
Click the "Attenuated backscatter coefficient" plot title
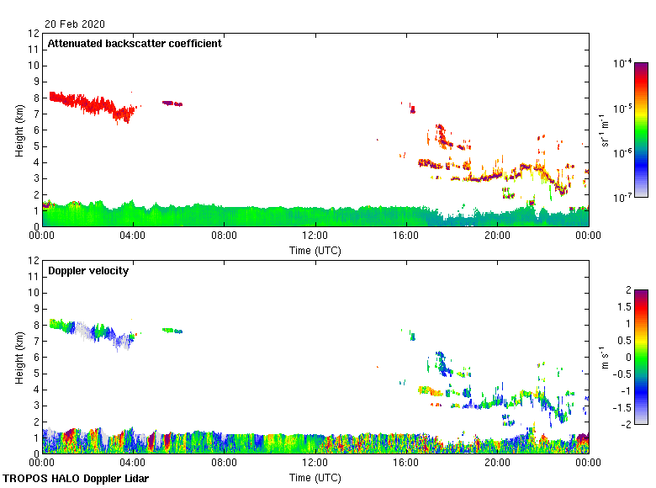[x=135, y=44]
